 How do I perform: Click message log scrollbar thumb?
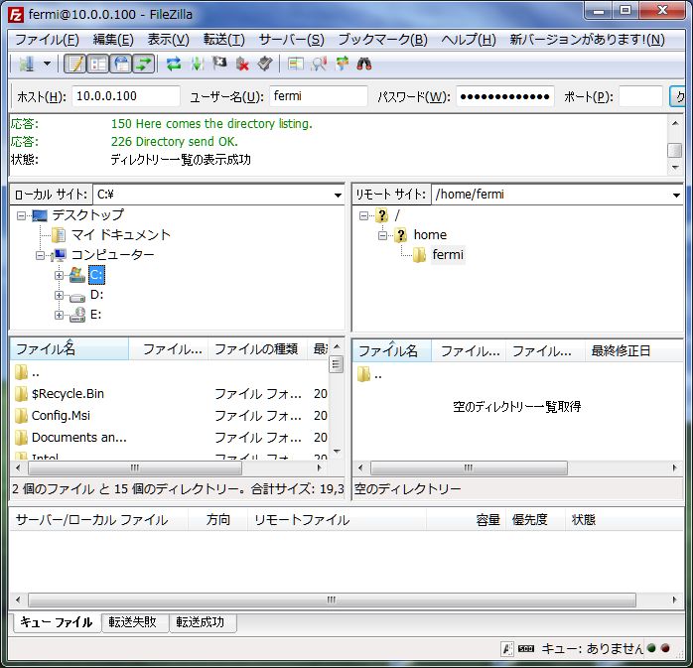tap(674, 150)
